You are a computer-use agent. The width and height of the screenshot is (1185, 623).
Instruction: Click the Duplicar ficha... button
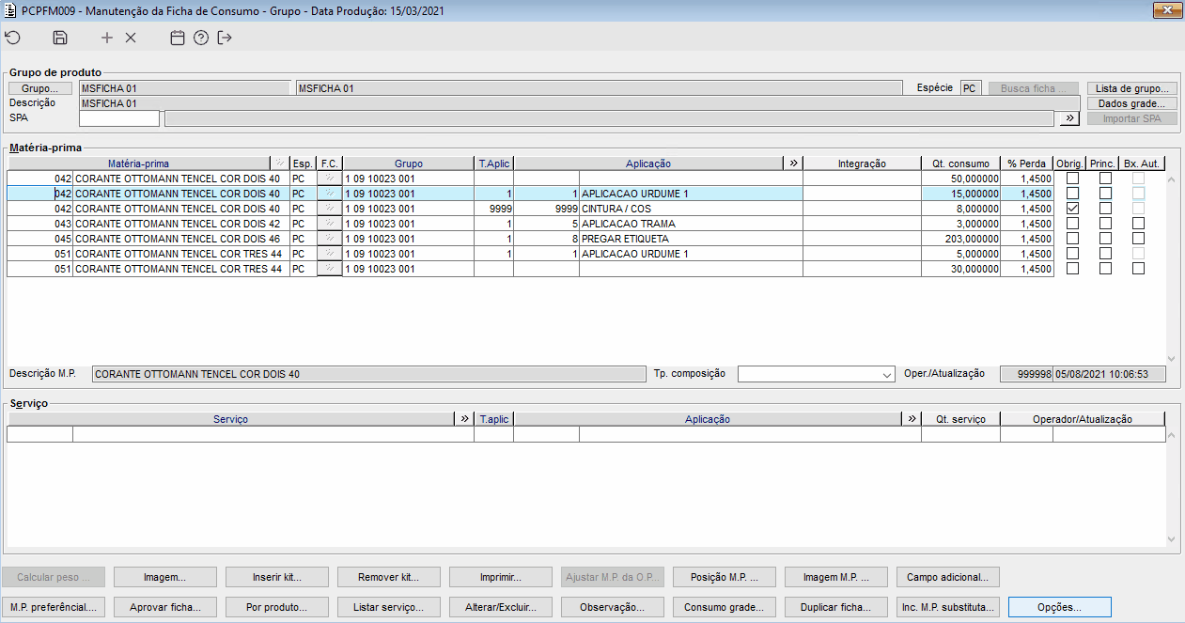pos(836,607)
